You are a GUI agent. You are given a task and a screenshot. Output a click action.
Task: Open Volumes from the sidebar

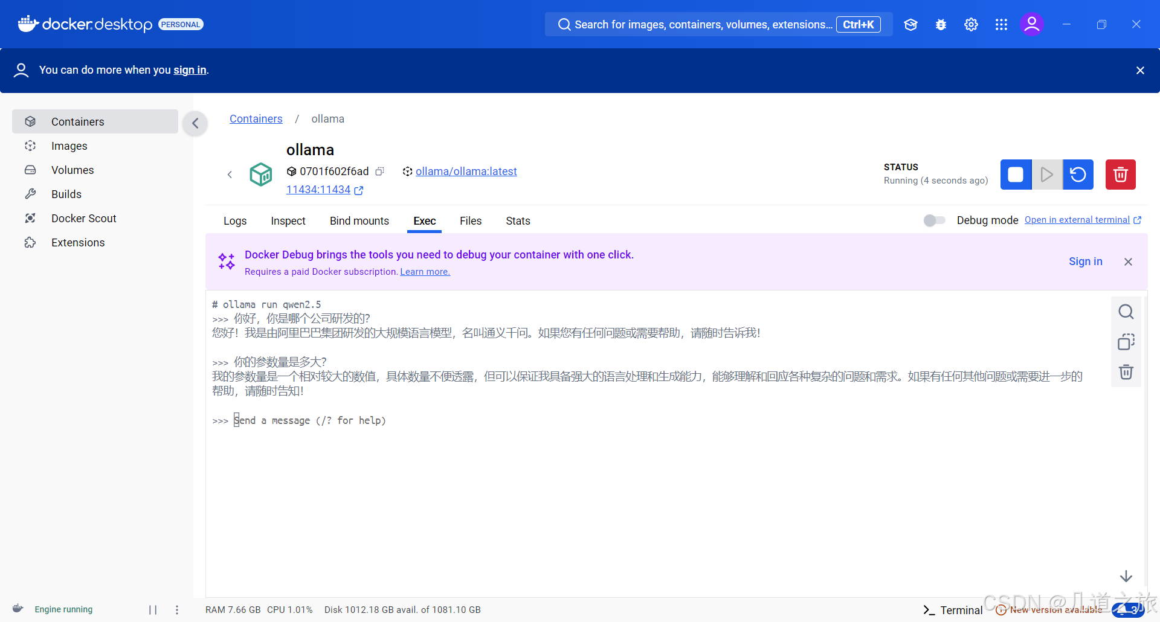(72, 170)
